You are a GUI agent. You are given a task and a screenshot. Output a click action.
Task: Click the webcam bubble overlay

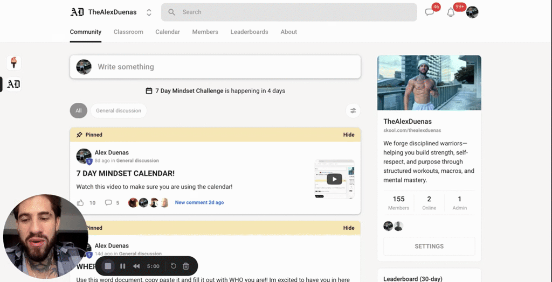(x=45, y=236)
